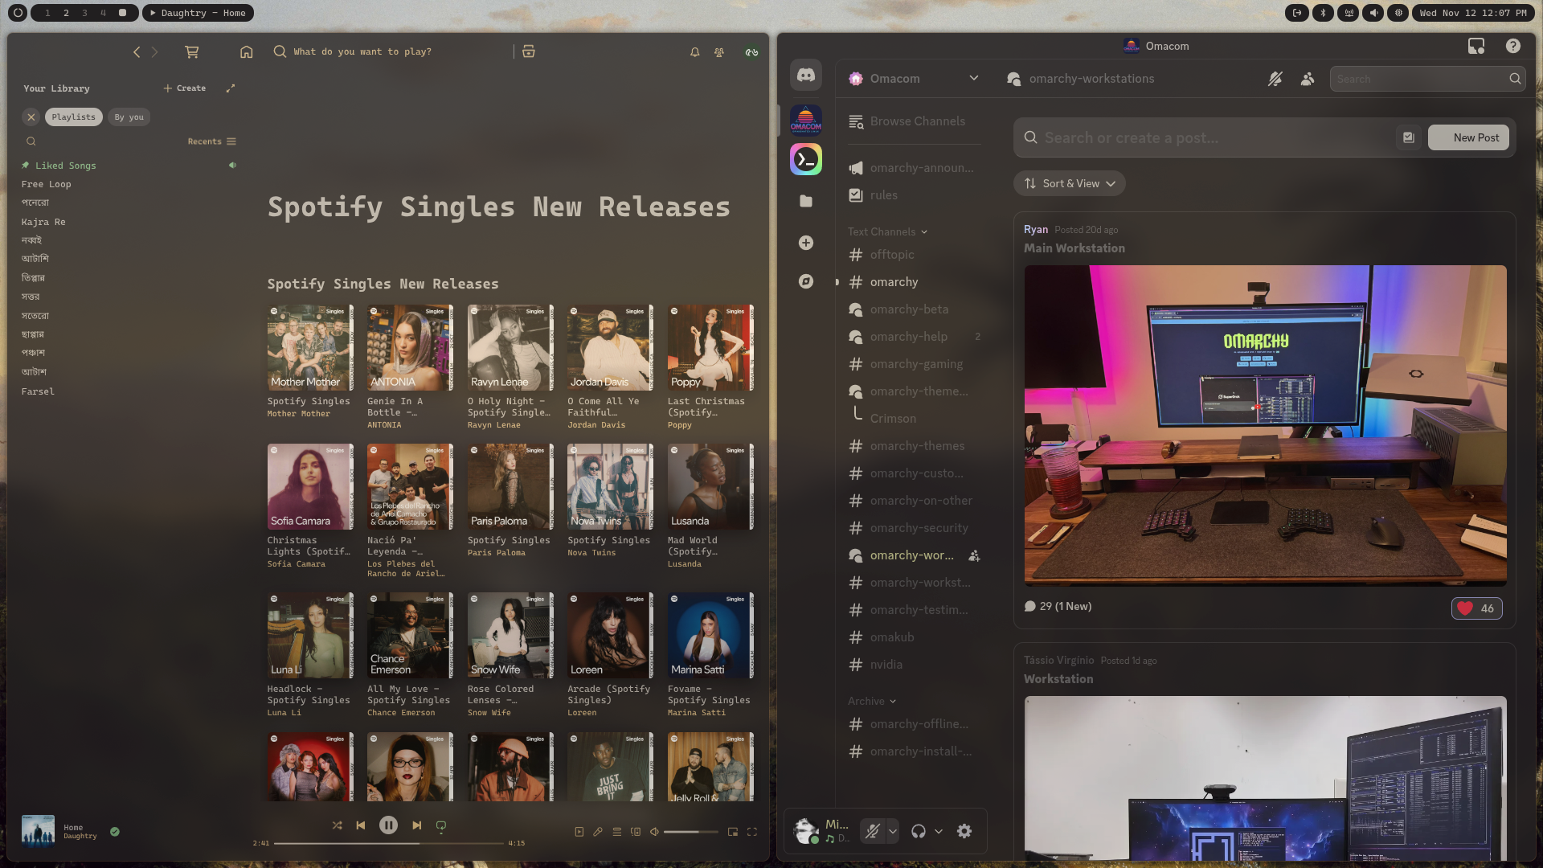
Task: Select the 'By you' filter
Action: pos(129,117)
